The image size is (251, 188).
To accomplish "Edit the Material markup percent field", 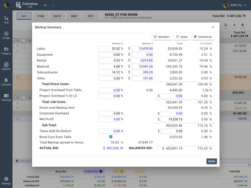I will tap(109, 66).
